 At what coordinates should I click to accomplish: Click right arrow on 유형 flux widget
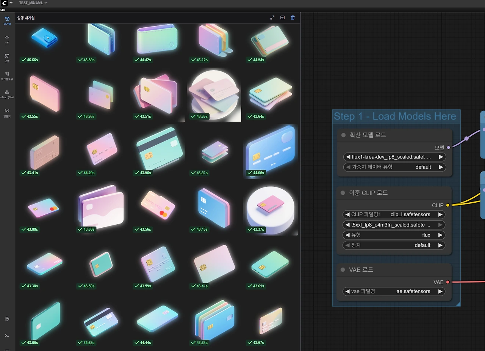coord(441,235)
